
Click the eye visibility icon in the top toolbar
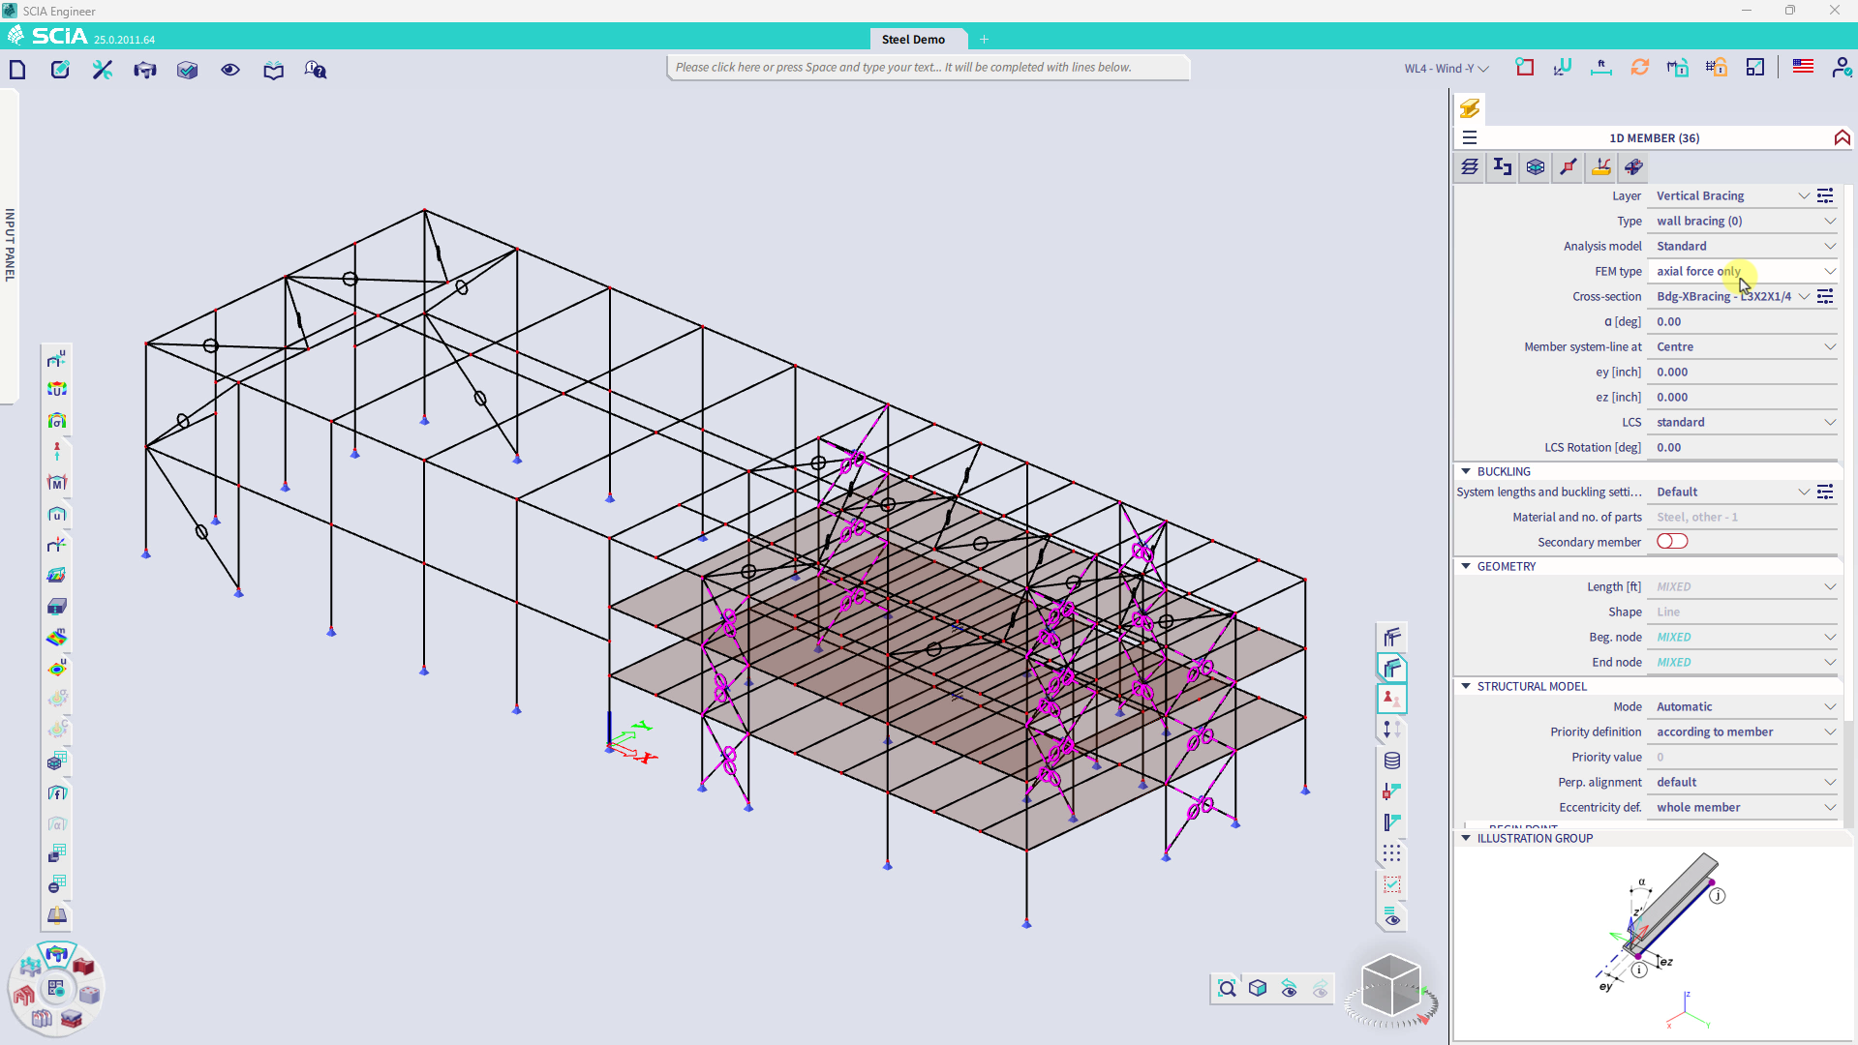[229, 69]
